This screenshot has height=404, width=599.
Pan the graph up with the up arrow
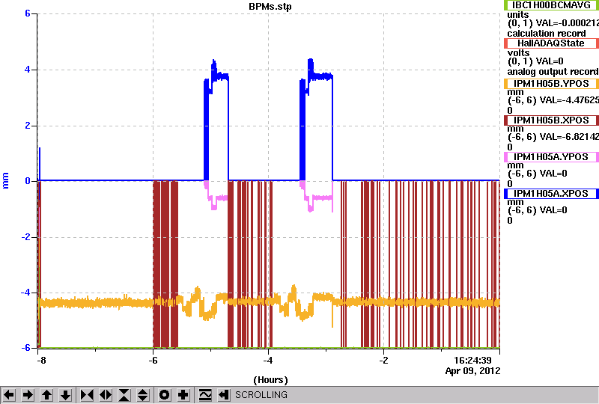[x=46, y=394]
